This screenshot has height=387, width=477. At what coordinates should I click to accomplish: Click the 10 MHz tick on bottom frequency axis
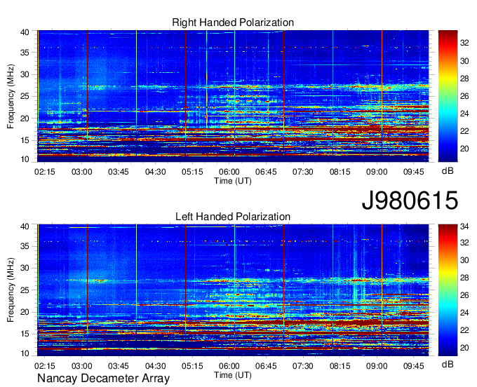point(25,353)
